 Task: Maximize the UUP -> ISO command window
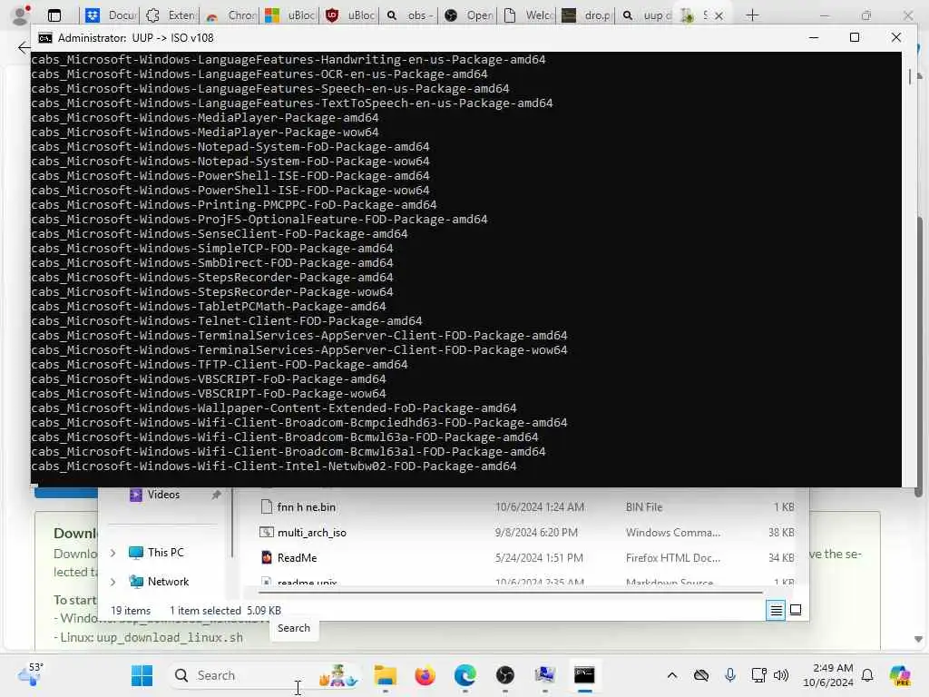855,37
